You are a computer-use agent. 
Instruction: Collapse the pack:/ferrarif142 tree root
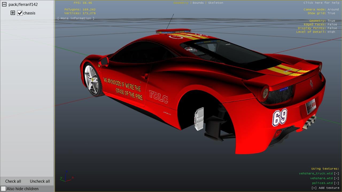4,5
